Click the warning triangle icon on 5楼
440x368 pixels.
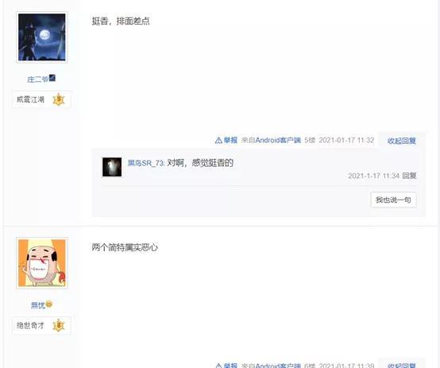click(x=218, y=140)
